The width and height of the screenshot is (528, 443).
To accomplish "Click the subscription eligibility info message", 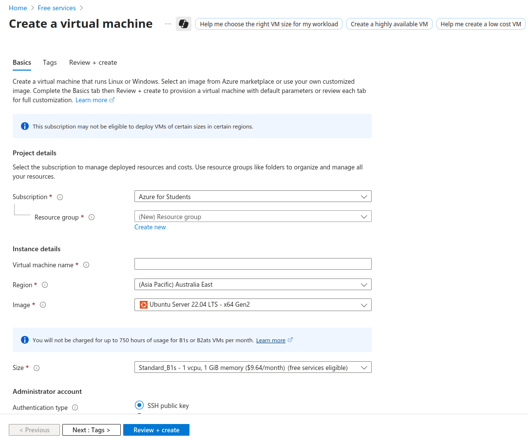I will pos(192,126).
